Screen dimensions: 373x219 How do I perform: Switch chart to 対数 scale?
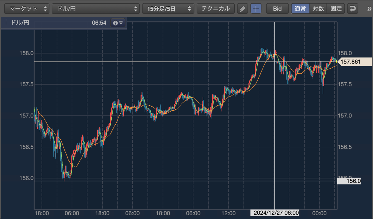[x=318, y=9]
